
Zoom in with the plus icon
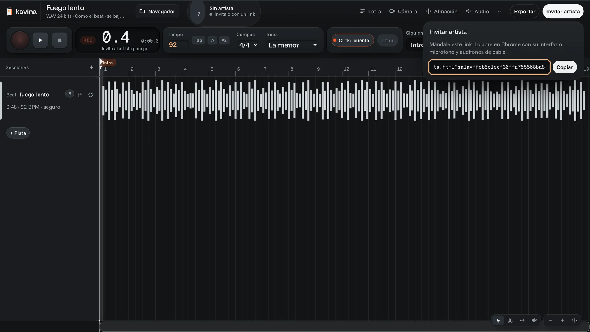click(562, 320)
